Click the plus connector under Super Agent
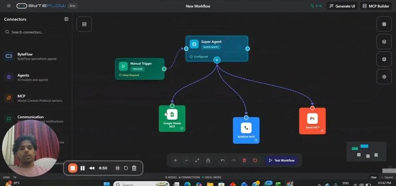 click(x=217, y=60)
